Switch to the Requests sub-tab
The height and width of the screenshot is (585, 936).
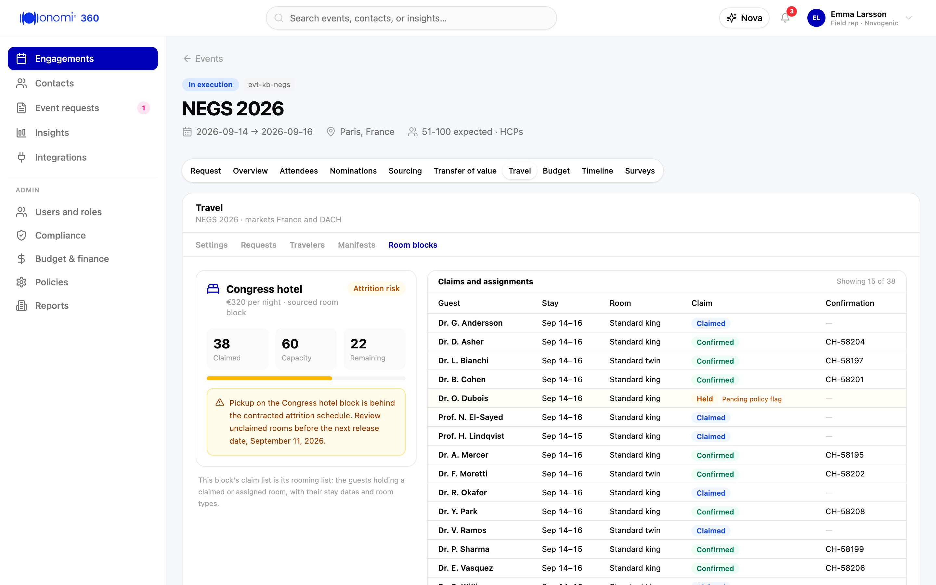coord(258,245)
